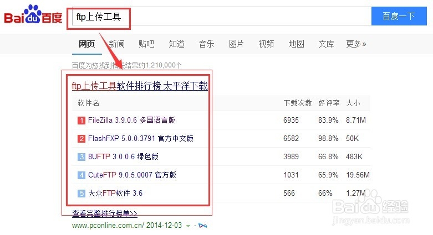The image size is (433, 235).
Task: Click size 19.56M in the CuteFTP row
Action: coord(358,175)
